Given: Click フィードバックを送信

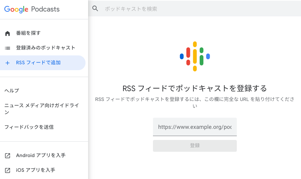Looking at the screenshot, I should (x=29, y=127).
